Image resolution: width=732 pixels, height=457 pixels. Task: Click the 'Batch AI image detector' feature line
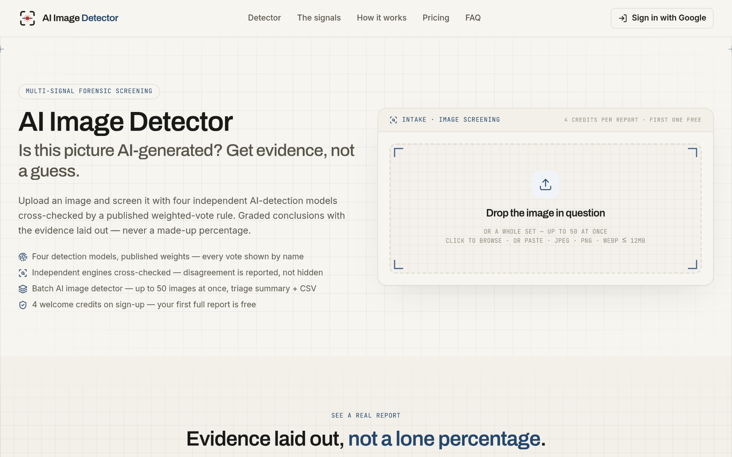(x=174, y=289)
